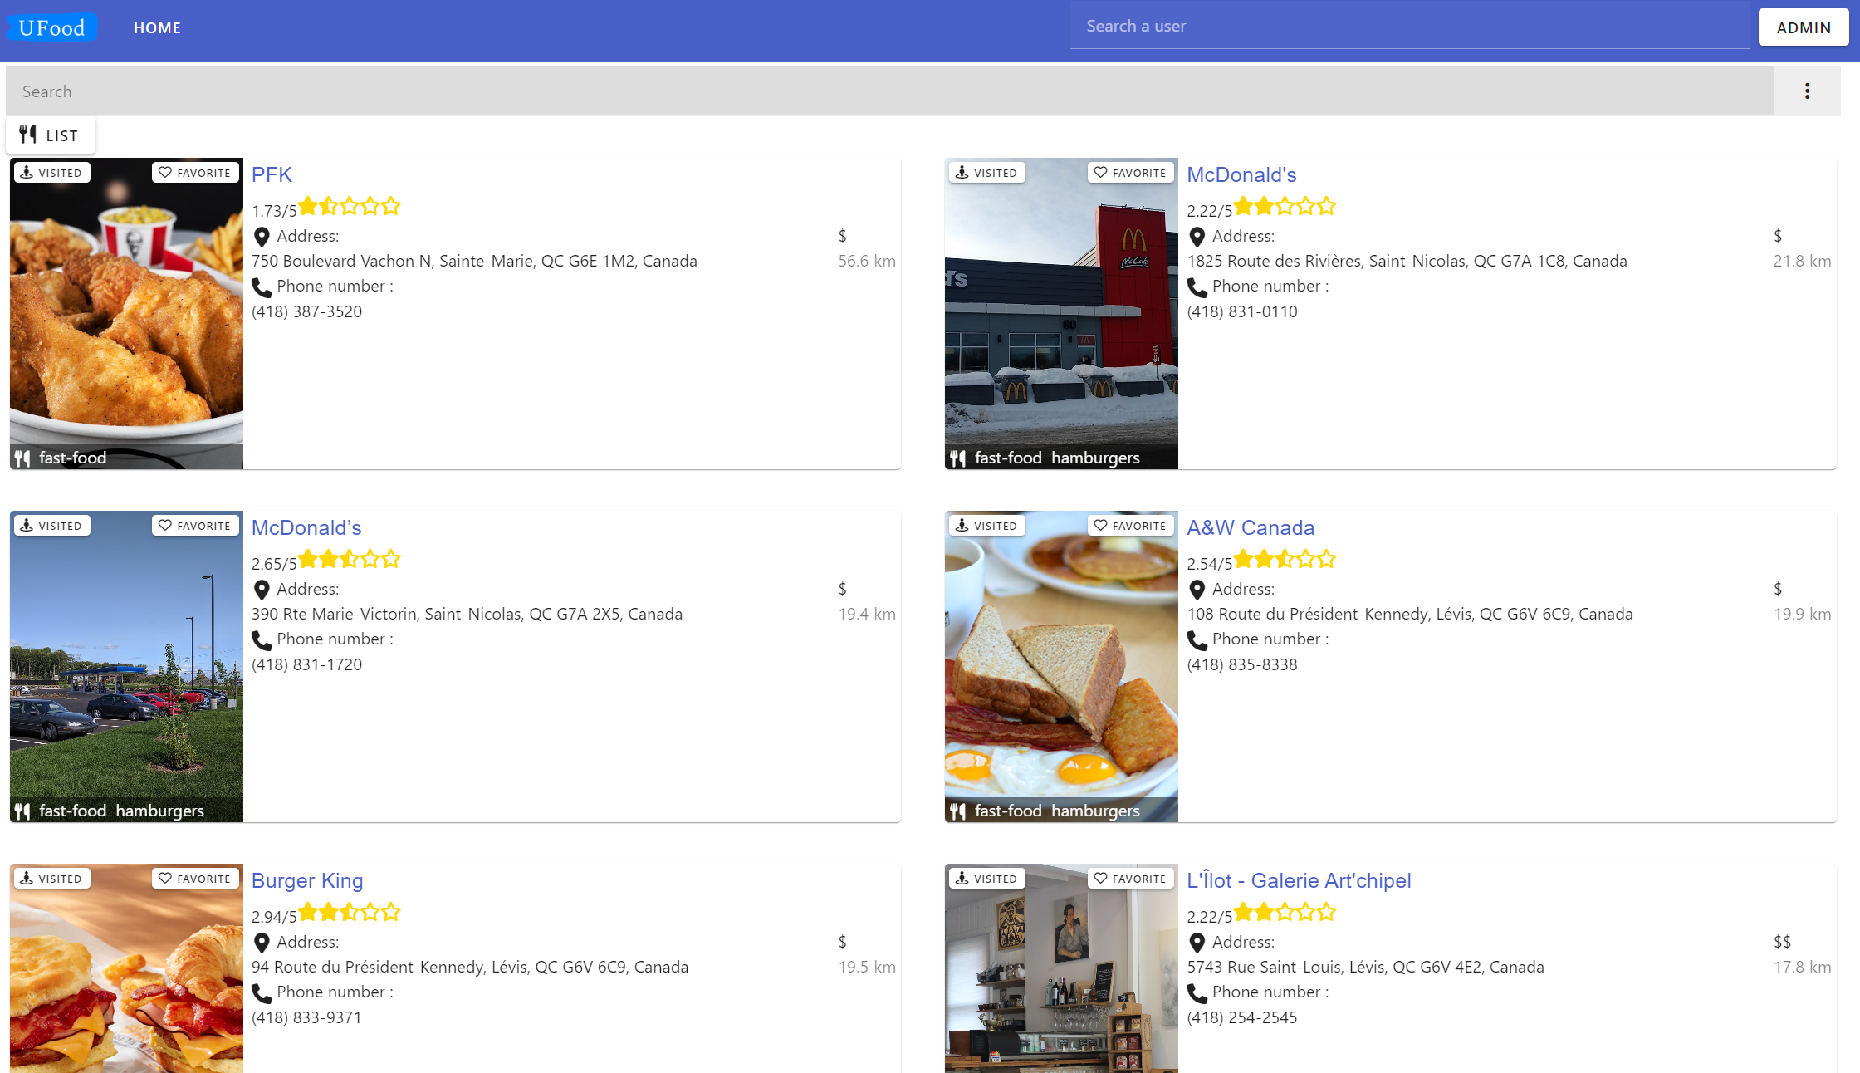This screenshot has height=1073, width=1860.
Task: Click the heart icon on McDonald's Route des Rivières card
Action: pyautogui.click(x=1100, y=172)
